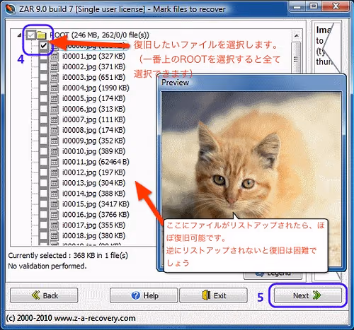This screenshot has height=330, width=354.
Task: Tick the checkbox next to i00007.jpg
Action: click(44, 119)
